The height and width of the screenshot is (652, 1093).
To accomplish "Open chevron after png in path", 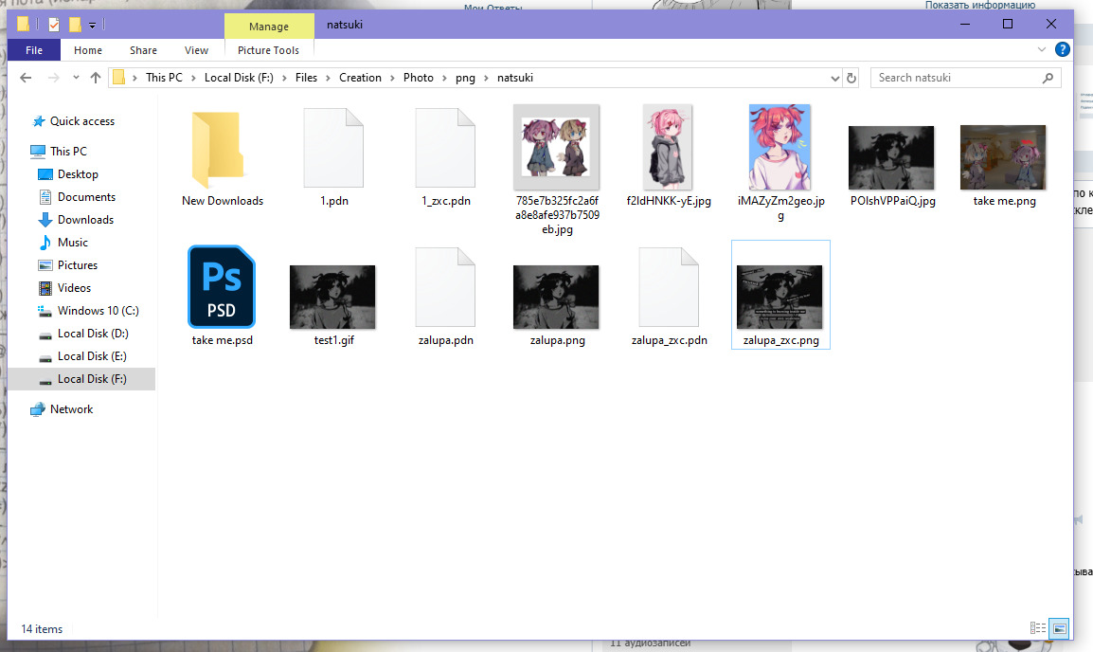I will point(486,78).
